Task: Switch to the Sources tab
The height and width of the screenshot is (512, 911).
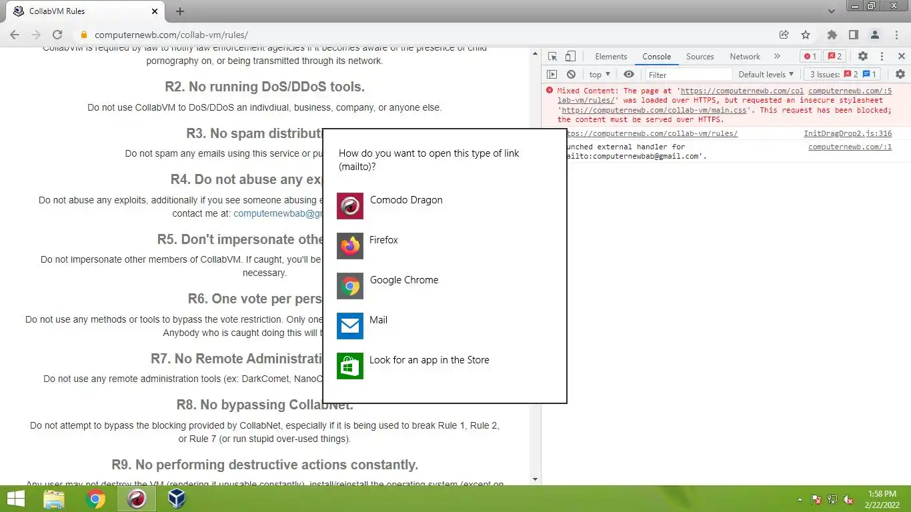Action: coord(700,57)
